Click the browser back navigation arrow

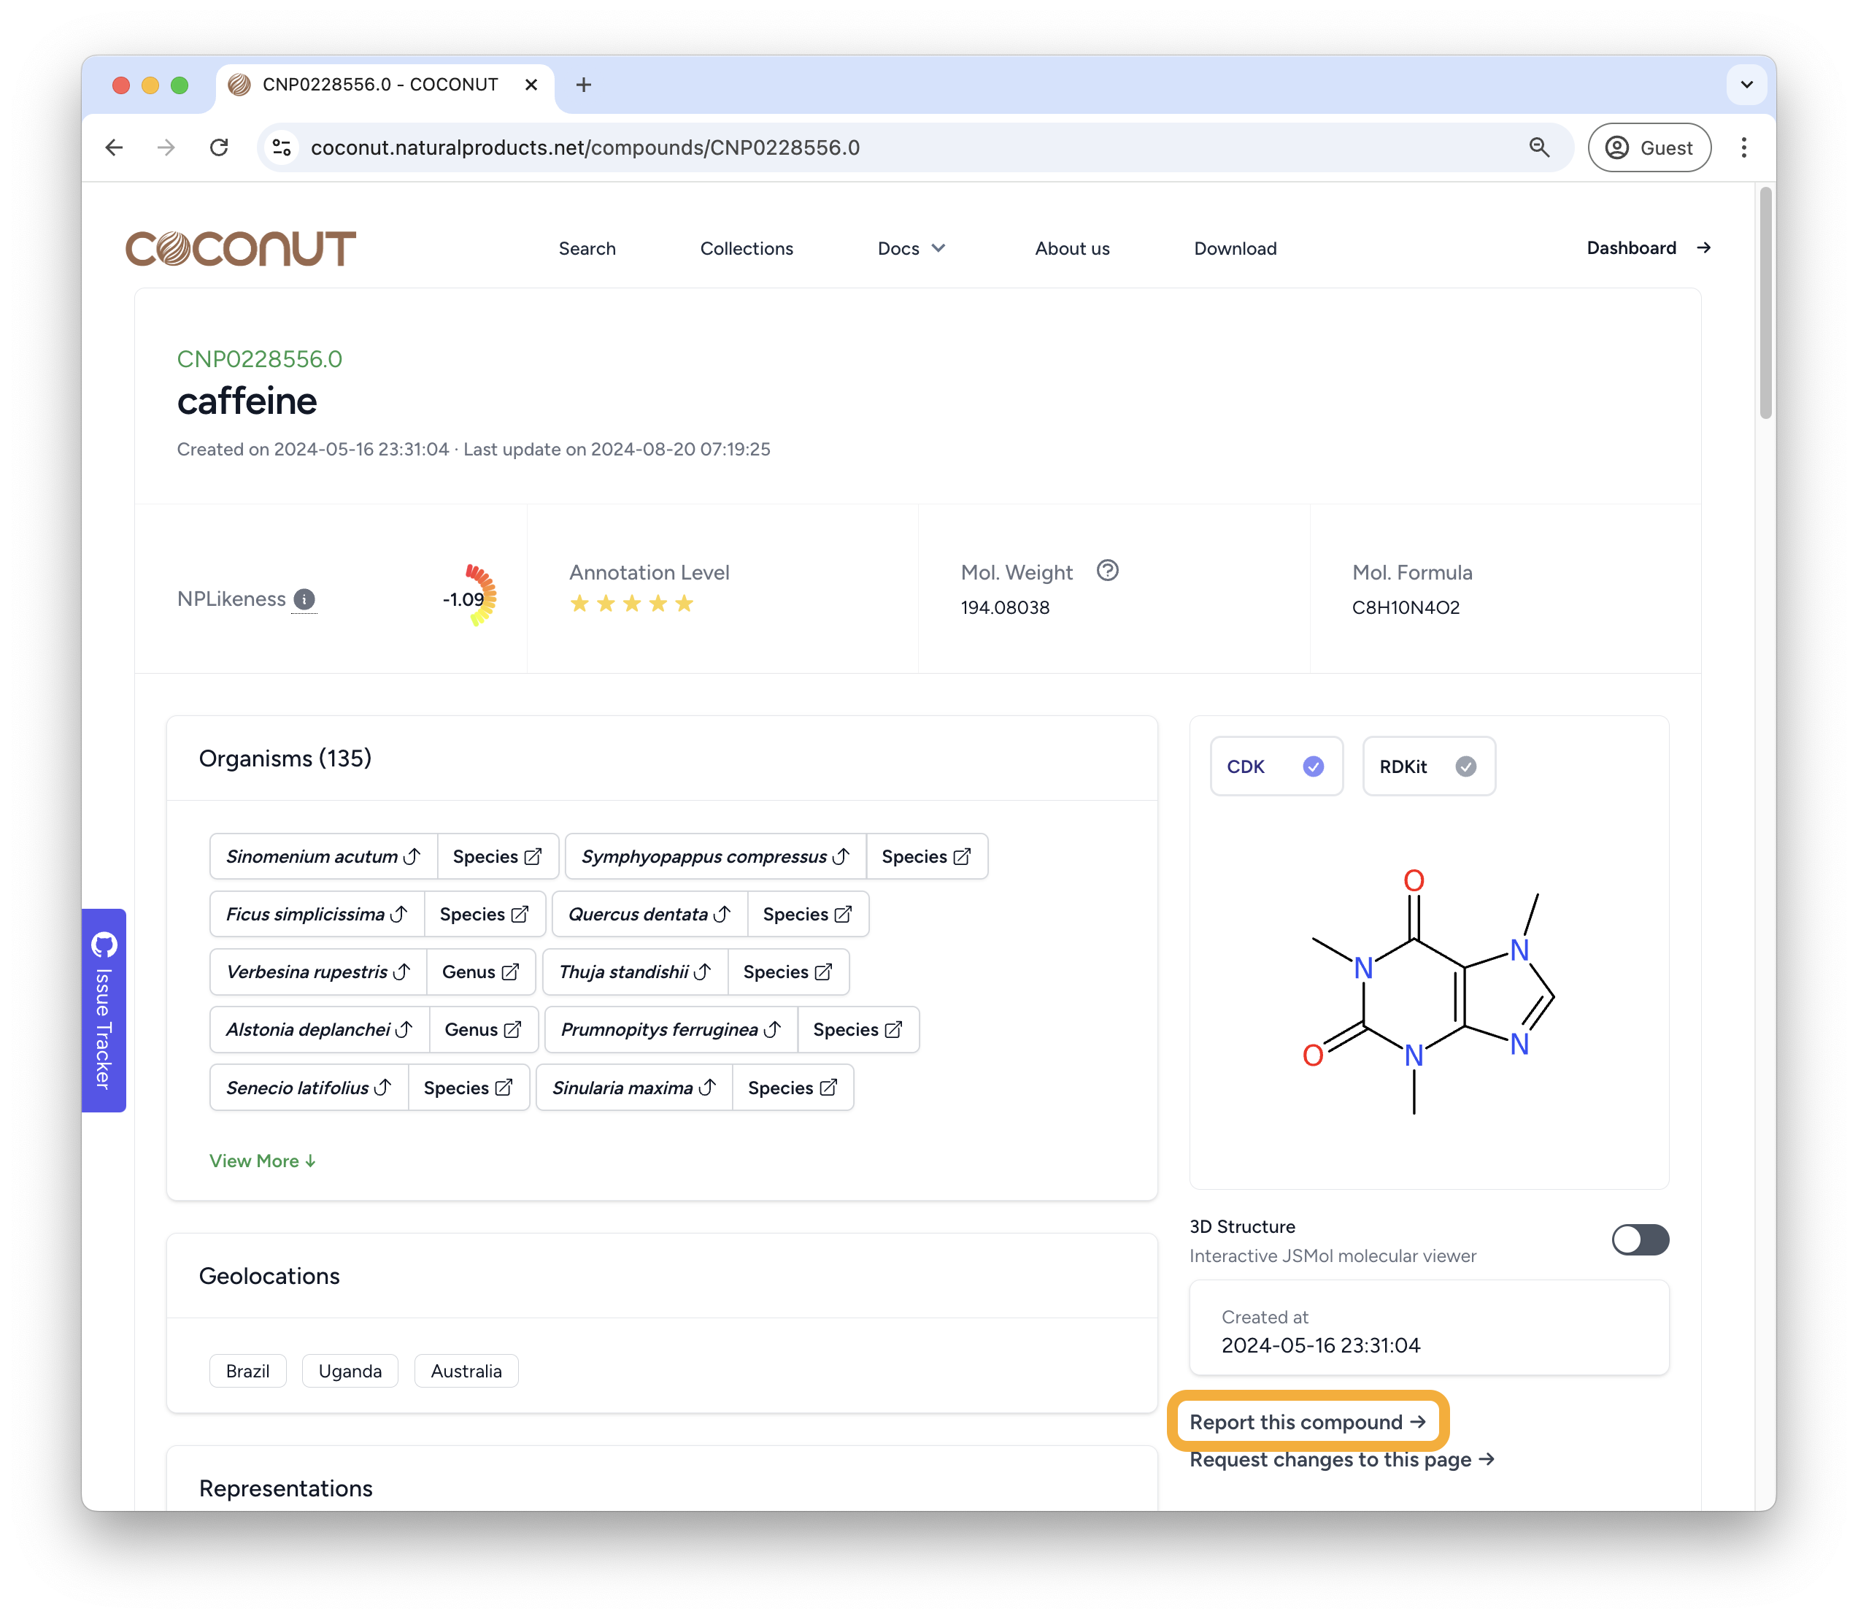(x=114, y=147)
